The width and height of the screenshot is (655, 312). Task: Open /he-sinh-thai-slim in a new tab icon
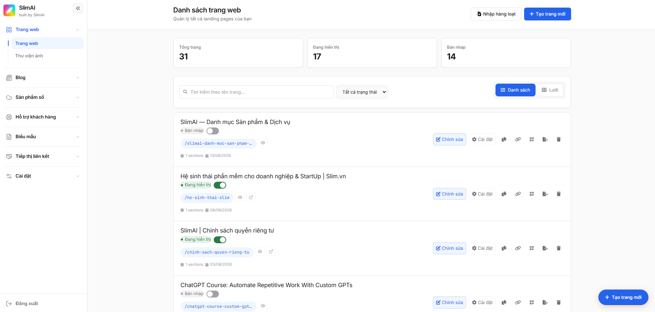251,197
